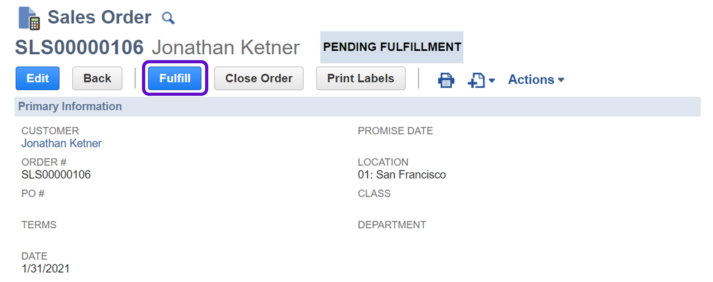Click the Close Order button

[x=259, y=78]
